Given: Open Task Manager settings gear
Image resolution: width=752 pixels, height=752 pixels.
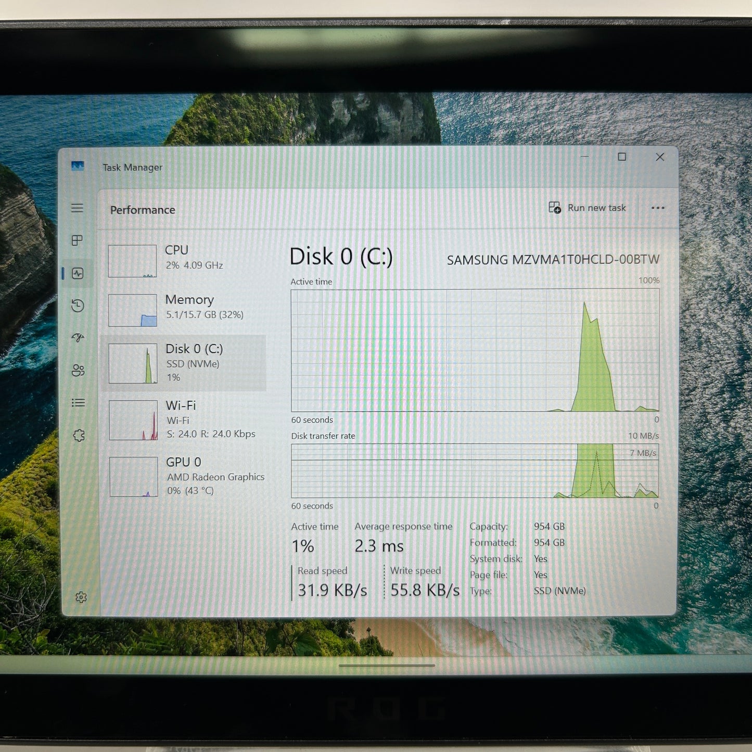Looking at the screenshot, I should click(81, 597).
